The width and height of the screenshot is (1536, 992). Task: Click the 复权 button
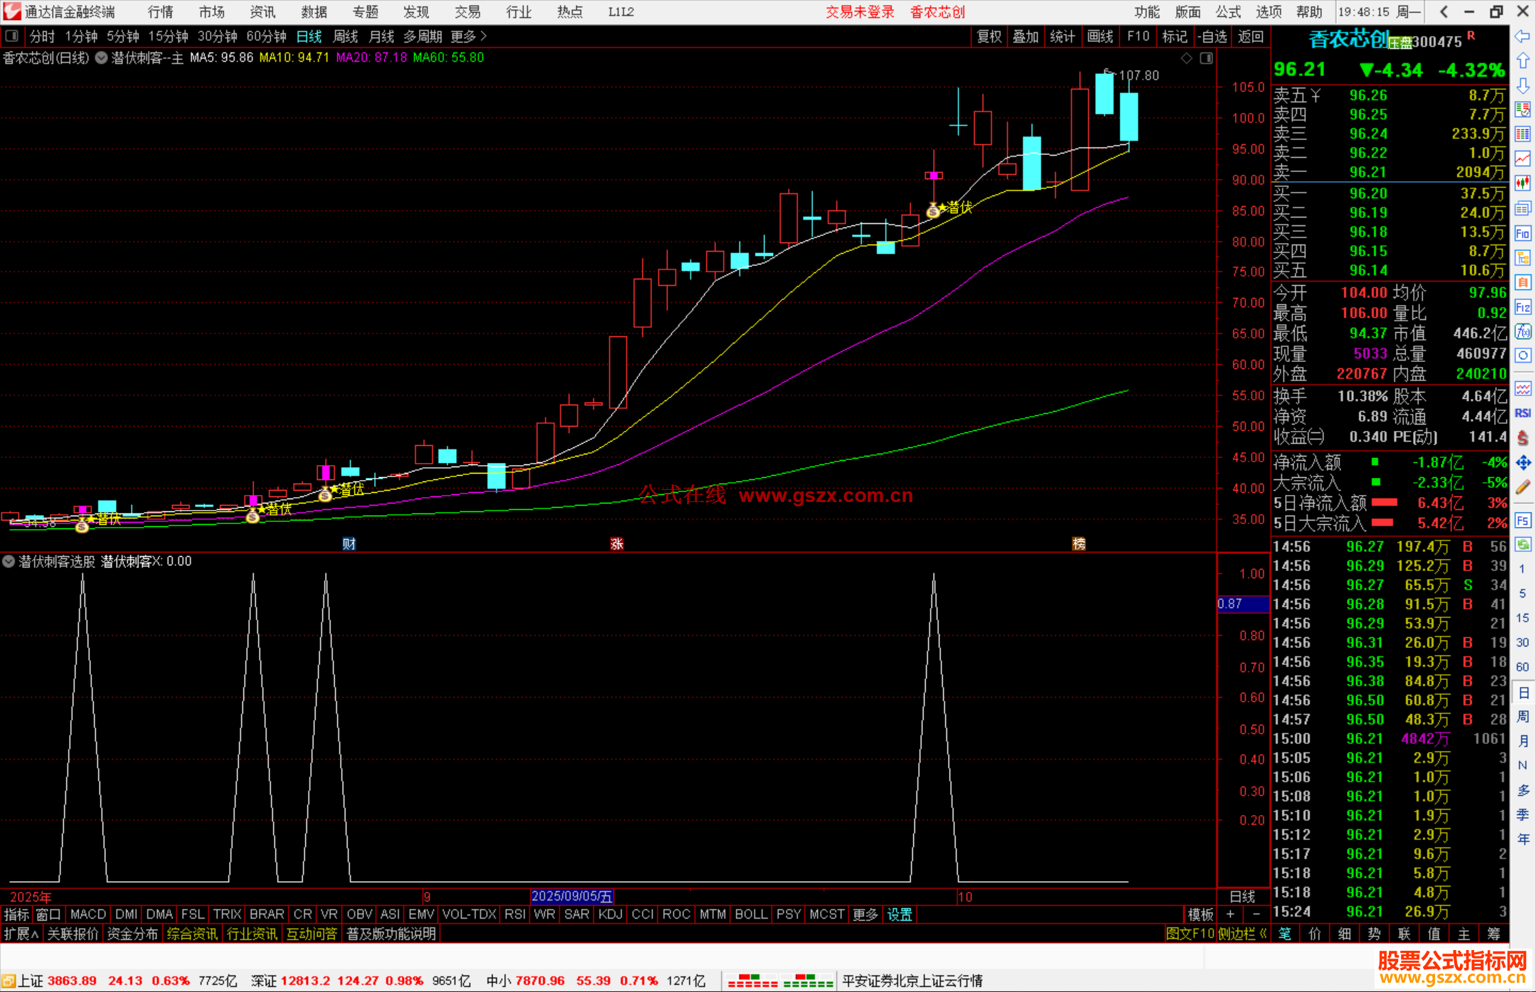click(989, 36)
